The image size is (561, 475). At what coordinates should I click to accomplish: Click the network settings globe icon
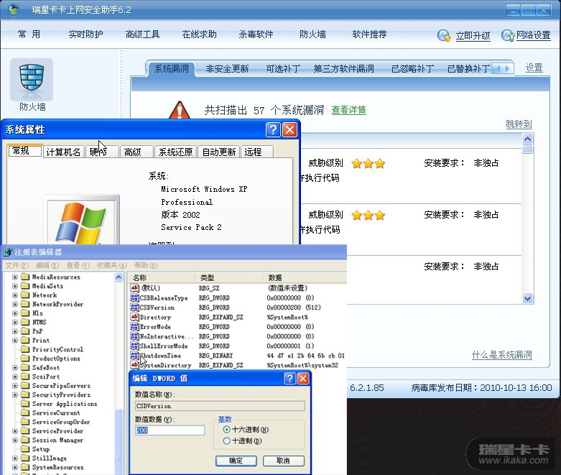[507, 35]
